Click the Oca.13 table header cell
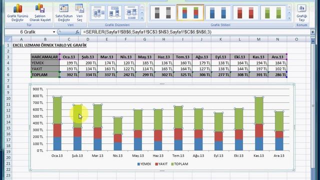Viewport: 320px width, 180px height. 69,57
